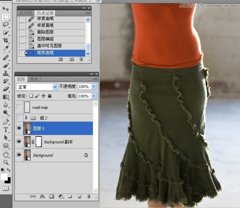Select the Hand tool
This screenshot has height=208, width=240.
[6, 155]
